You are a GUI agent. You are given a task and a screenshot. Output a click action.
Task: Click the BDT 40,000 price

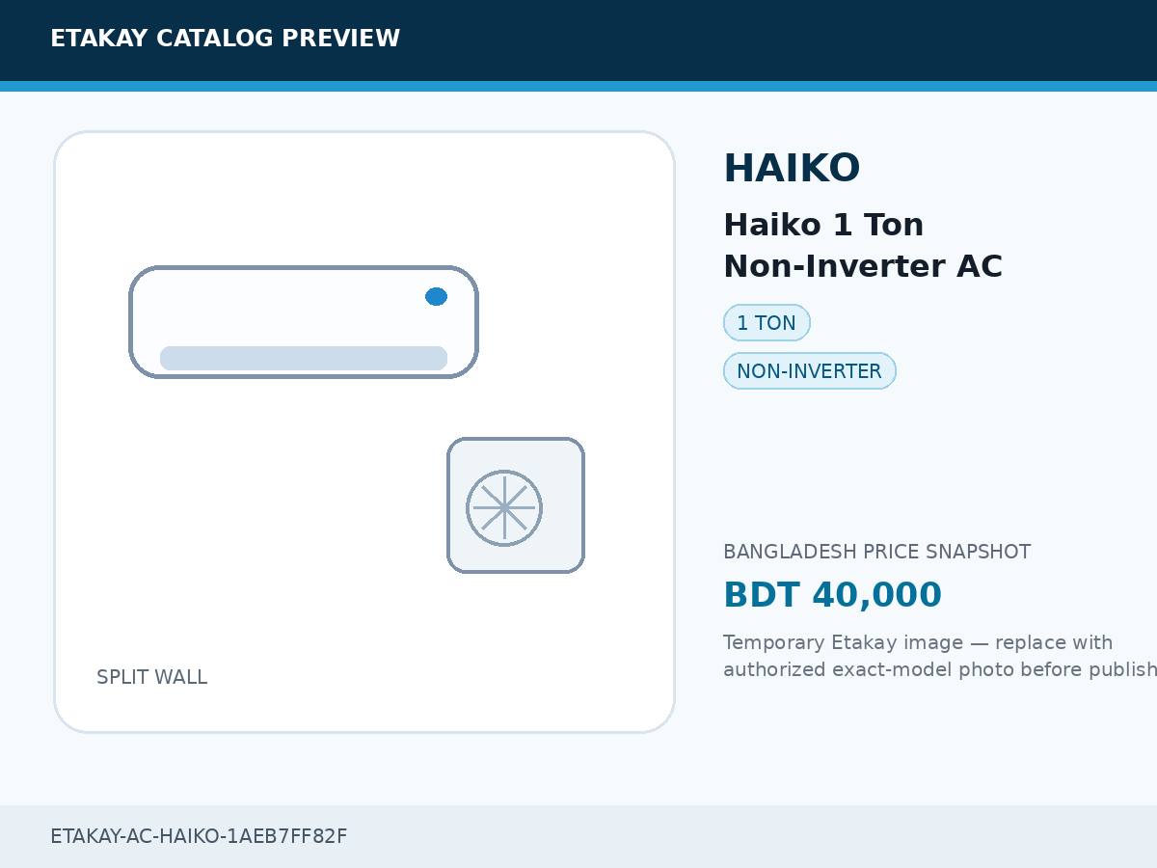pyautogui.click(x=832, y=595)
